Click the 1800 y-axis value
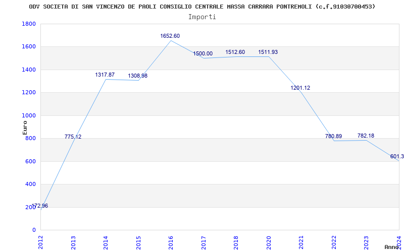 (x=29, y=24)
